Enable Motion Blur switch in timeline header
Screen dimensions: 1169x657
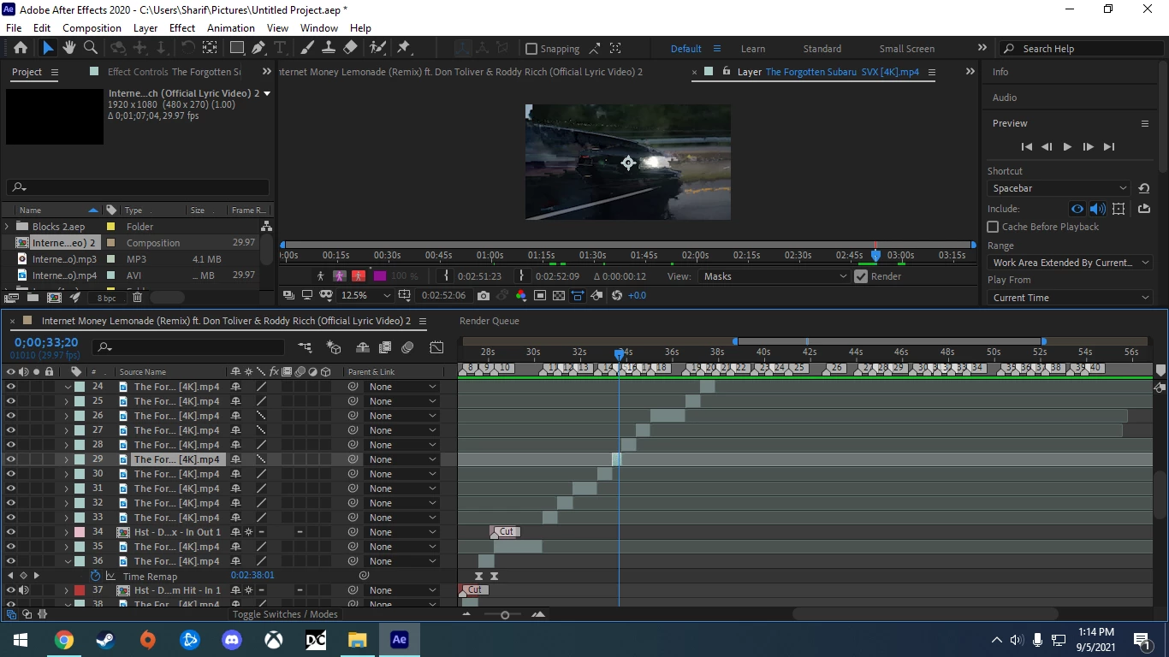(x=408, y=347)
